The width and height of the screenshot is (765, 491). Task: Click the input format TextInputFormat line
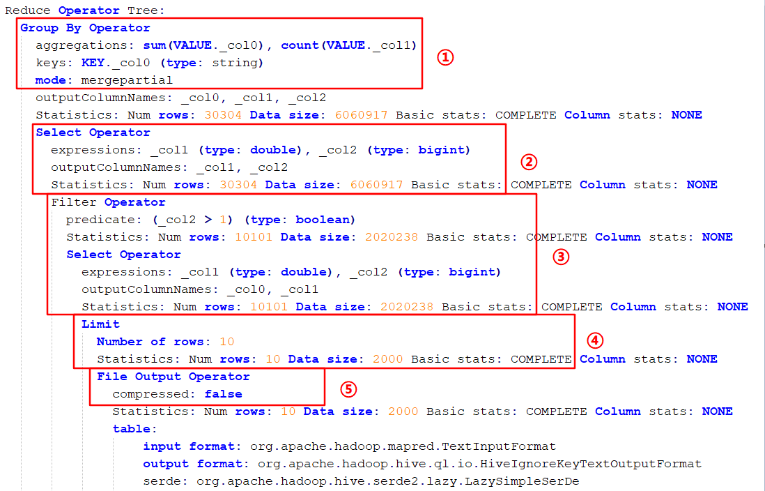point(349,446)
